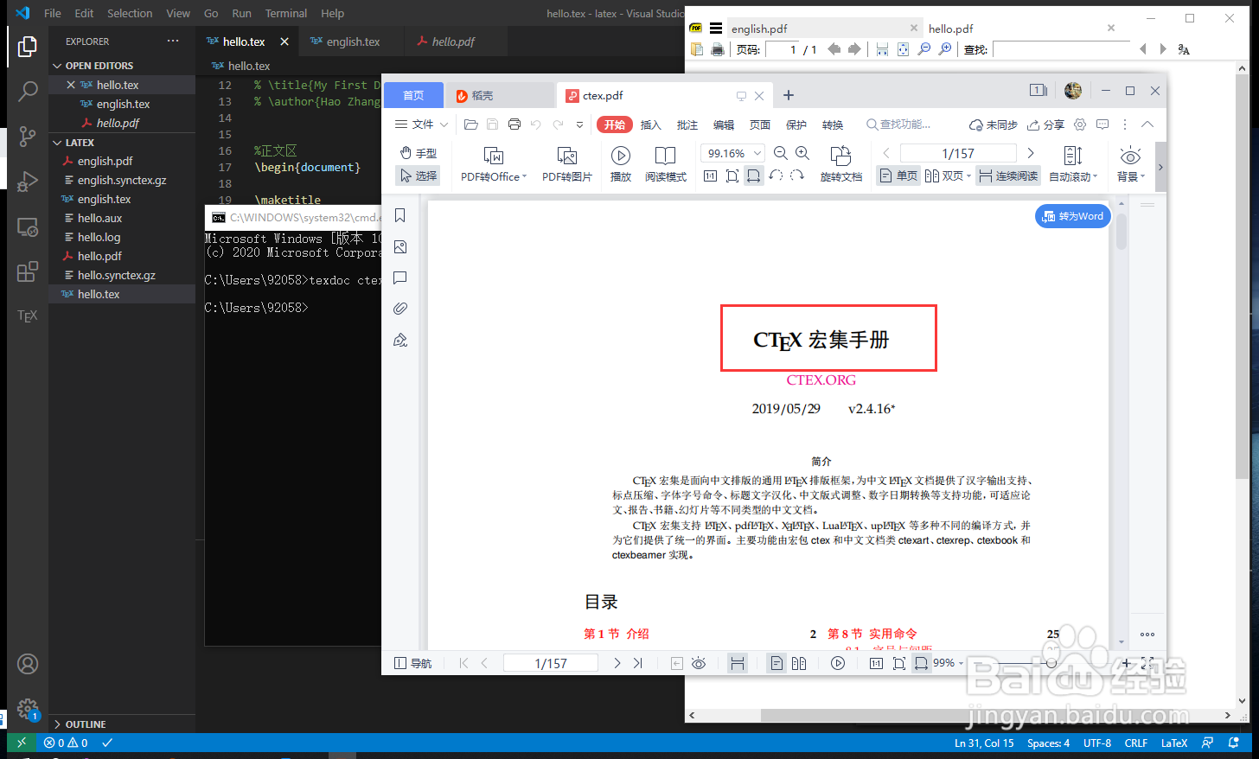Click the 1/157 page number field in WPS toolbar
The height and width of the screenshot is (759, 1259).
[x=958, y=153]
